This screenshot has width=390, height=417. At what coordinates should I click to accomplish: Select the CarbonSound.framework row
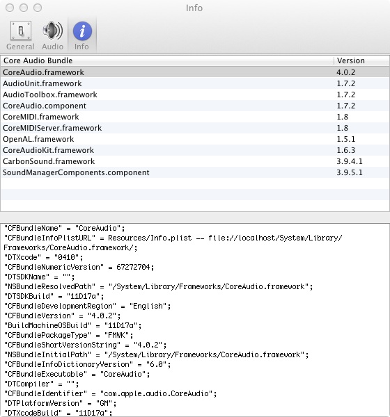195,161
